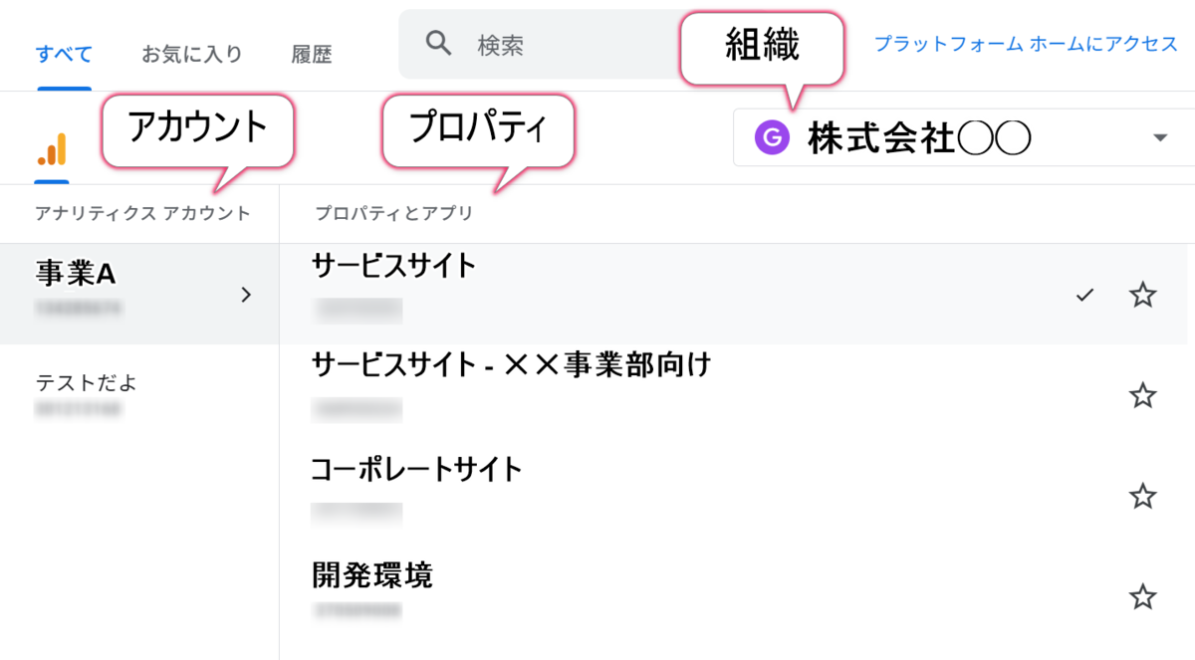Choose the コーポレートサイト property
Image resolution: width=1195 pixels, height=660 pixels.
(734, 496)
